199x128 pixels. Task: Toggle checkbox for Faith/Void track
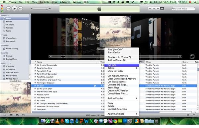pyautogui.click(x=35, y=109)
